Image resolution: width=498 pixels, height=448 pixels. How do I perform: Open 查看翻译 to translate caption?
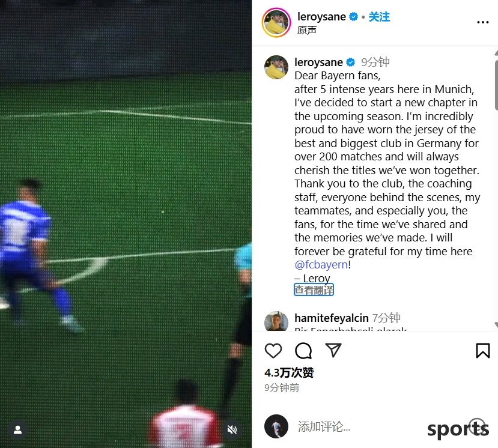[x=314, y=289]
